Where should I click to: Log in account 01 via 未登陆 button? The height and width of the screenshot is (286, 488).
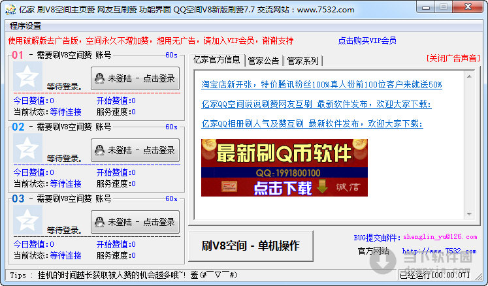[x=135, y=78]
